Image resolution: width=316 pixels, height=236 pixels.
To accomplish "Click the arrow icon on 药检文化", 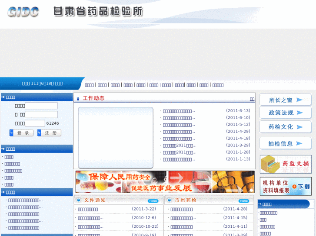I will [x=299, y=127].
